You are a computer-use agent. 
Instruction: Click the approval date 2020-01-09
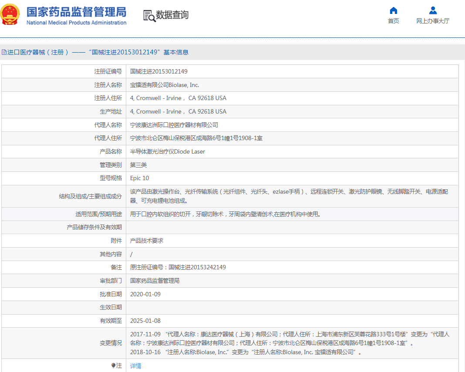tap(145, 294)
